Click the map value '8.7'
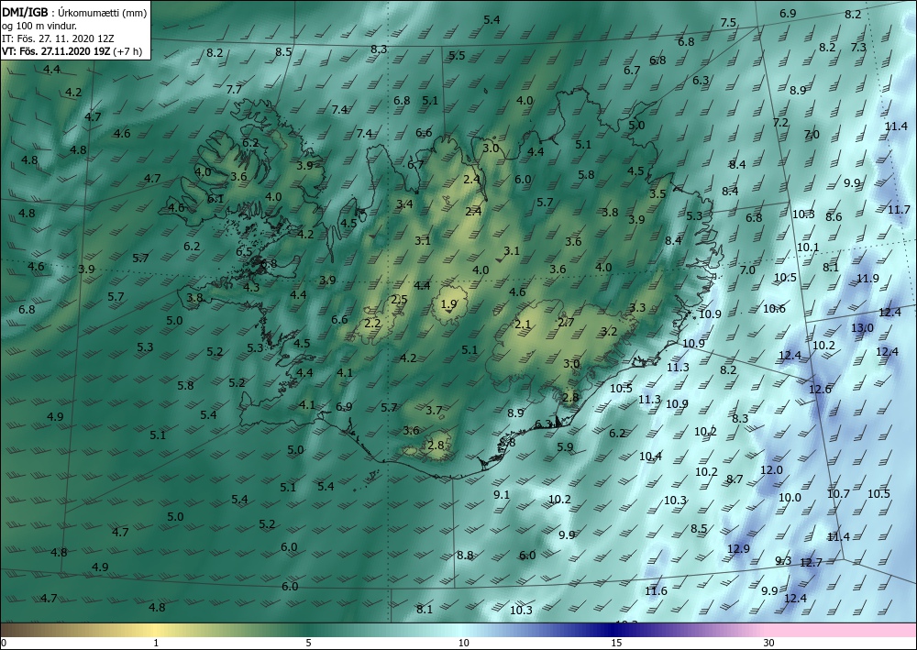This screenshot has height=650, width=917. 735,479
